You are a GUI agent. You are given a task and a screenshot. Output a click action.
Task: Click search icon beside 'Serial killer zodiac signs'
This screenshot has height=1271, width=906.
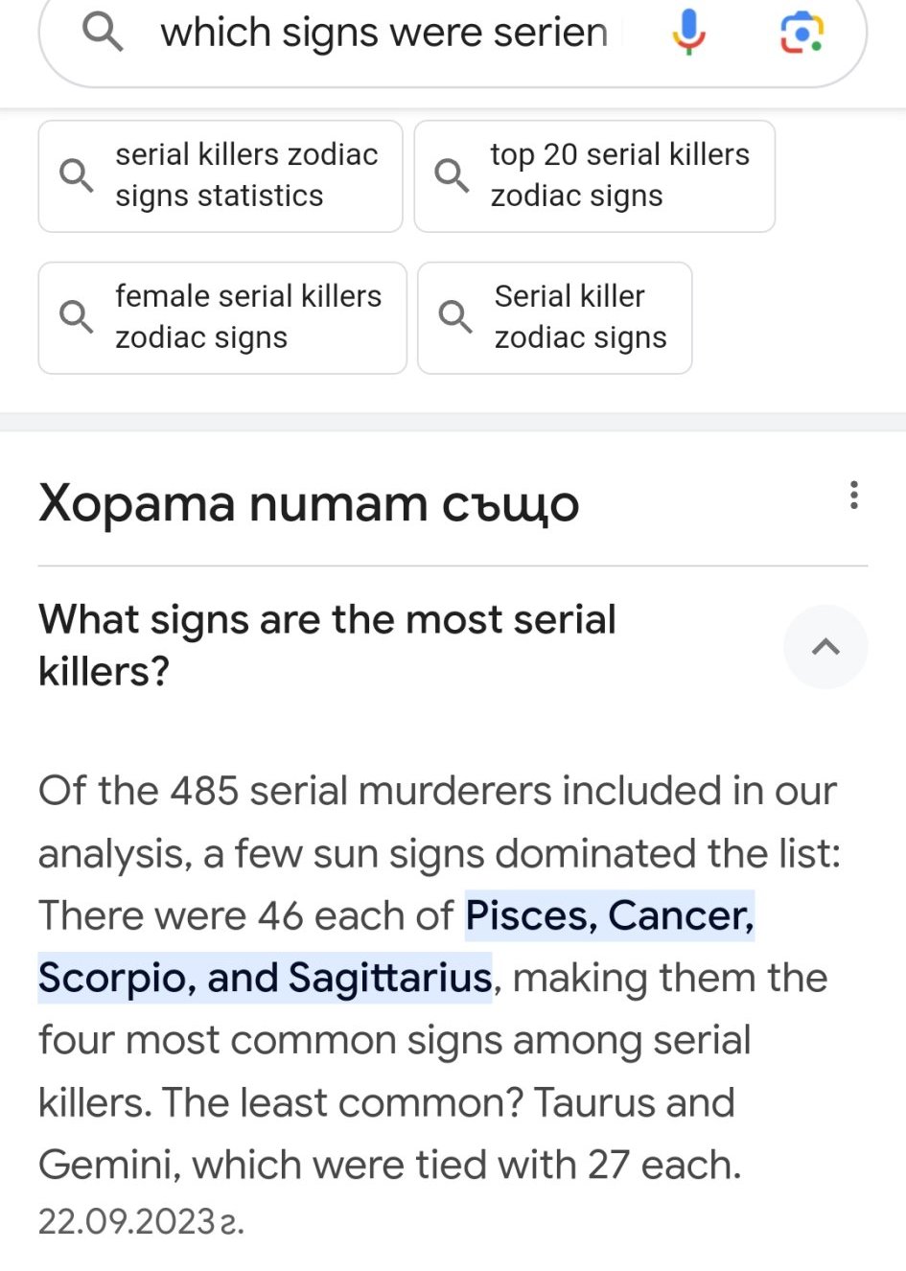click(454, 316)
